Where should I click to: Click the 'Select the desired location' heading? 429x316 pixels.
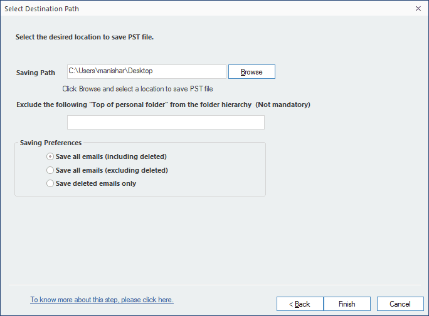tap(85, 37)
